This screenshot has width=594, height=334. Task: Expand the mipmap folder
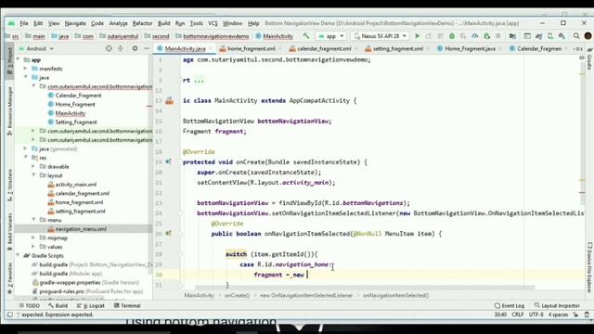tap(33, 238)
